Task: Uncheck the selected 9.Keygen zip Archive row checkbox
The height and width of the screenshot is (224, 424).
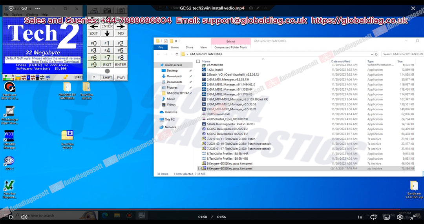Action: pos(200,168)
